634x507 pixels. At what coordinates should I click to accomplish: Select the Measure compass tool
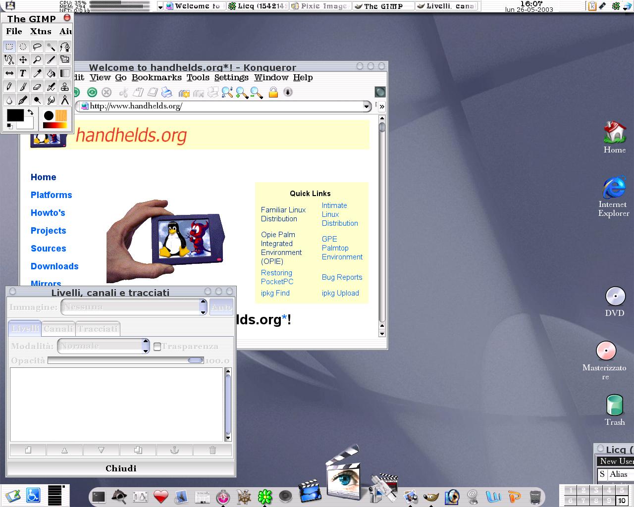tap(65, 100)
